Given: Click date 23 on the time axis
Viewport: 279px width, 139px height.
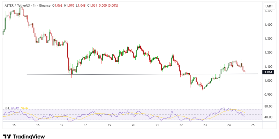Looking at the screenshot, I should click(205, 125).
